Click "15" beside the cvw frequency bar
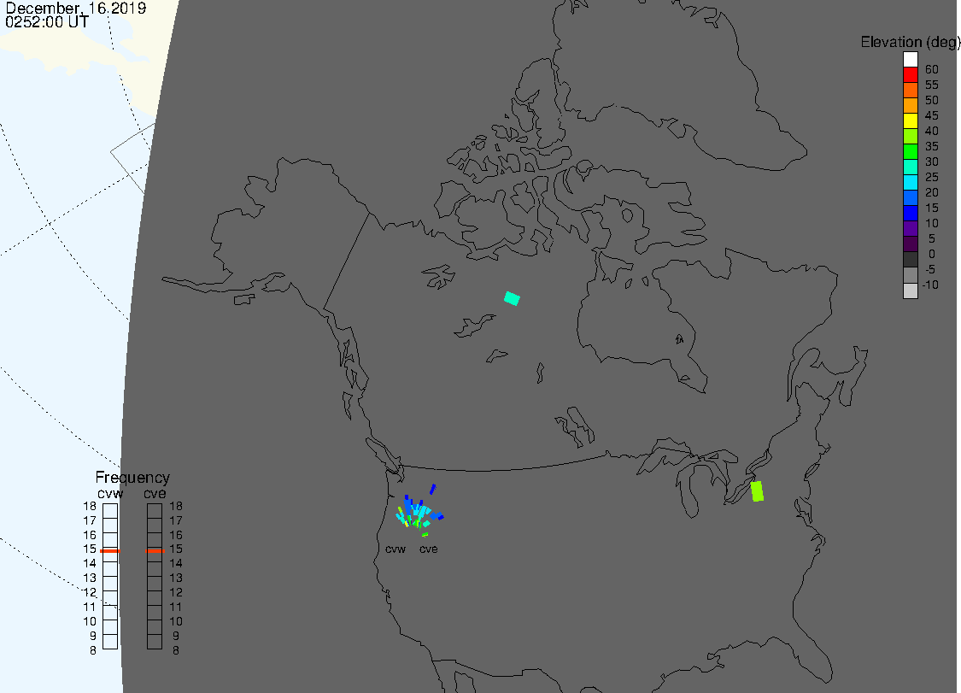 point(90,549)
